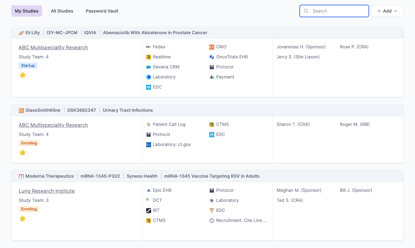
Task: Click contact Sharon T. (CRA)
Action: point(293,124)
